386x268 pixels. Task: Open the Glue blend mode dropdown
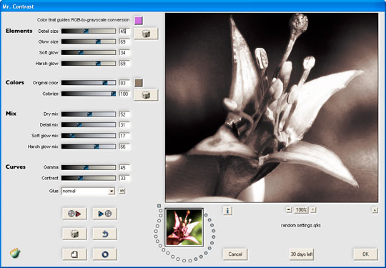click(88, 191)
